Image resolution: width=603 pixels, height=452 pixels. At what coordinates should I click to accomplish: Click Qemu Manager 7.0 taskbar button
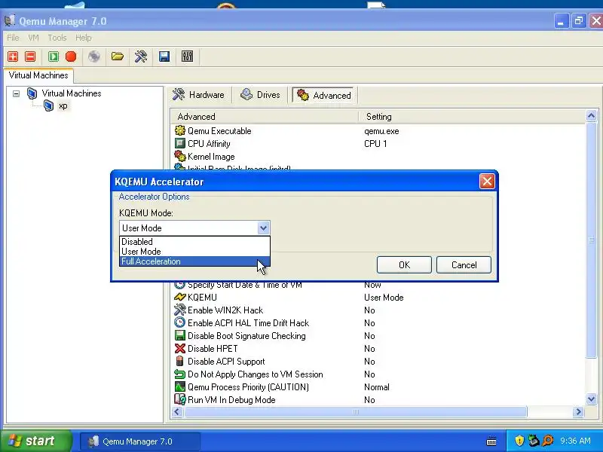click(x=140, y=441)
